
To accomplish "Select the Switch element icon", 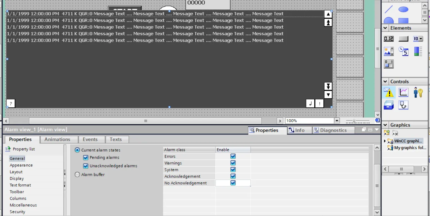I will coord(389,64).
